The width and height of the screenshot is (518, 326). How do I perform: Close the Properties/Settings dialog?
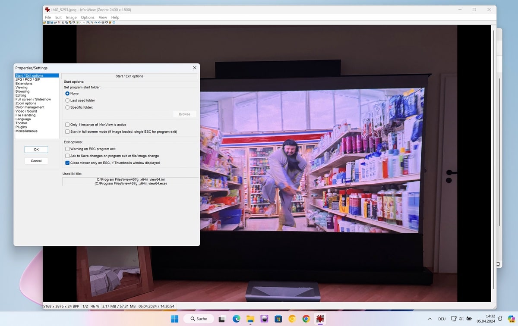tap(195, 68)
